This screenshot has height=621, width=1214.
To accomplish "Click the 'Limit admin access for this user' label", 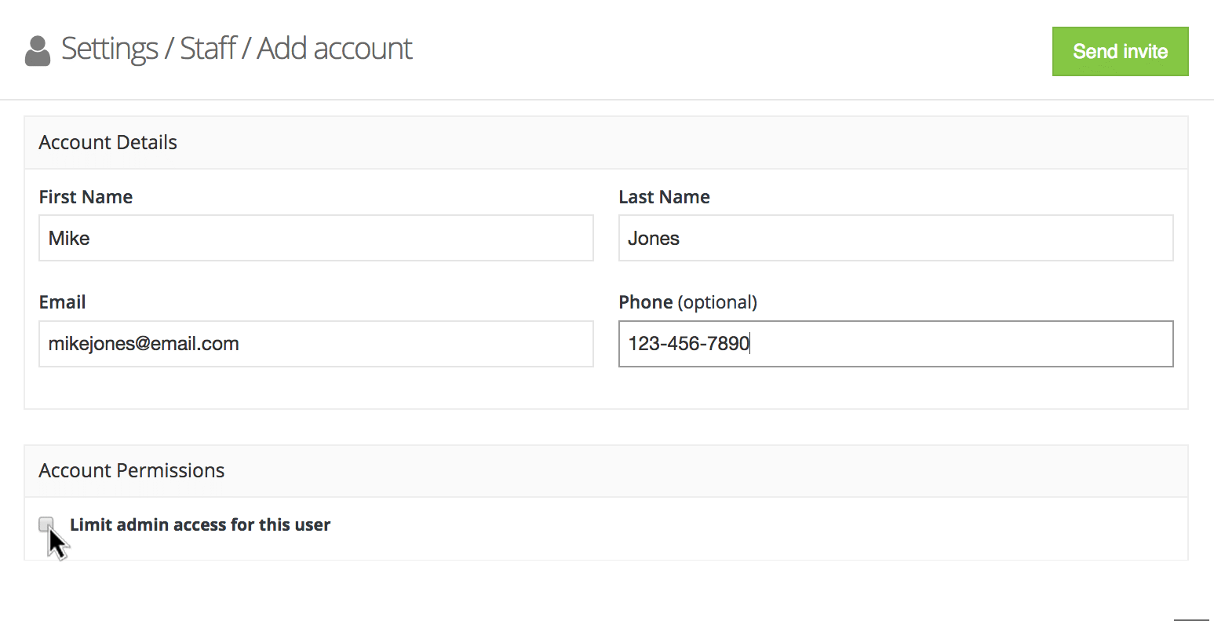I will click(x=200, y=524).
